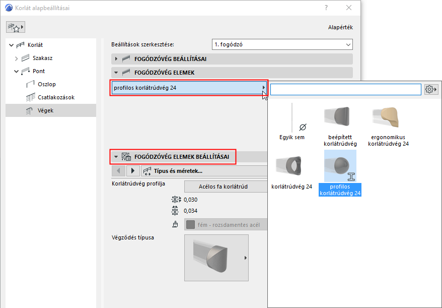442x308 pixels.
Task: Select Oszlop in the tree
Action: (x=47, y=84)
